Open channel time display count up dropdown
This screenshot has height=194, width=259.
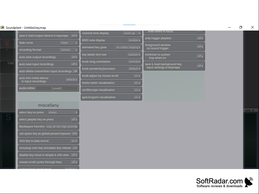(x=132, y=33)
